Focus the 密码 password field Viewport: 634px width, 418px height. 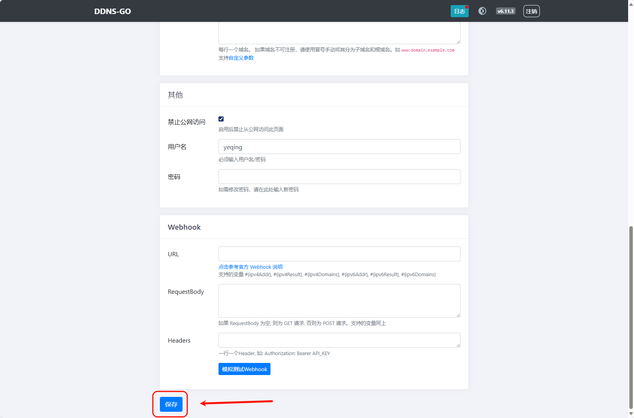click(339, 177)
